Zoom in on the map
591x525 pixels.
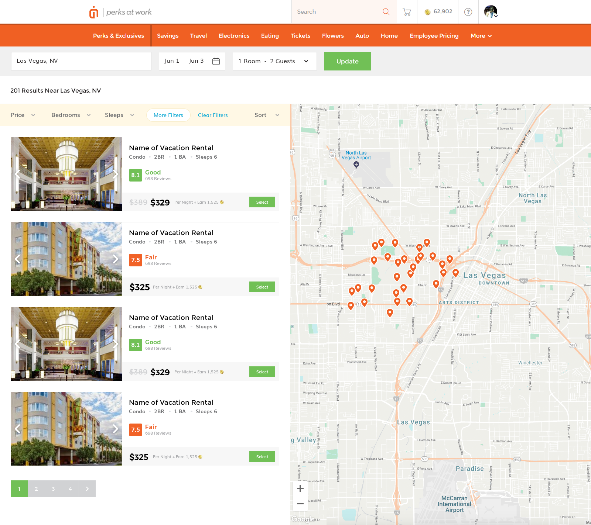tap(300, 488)
